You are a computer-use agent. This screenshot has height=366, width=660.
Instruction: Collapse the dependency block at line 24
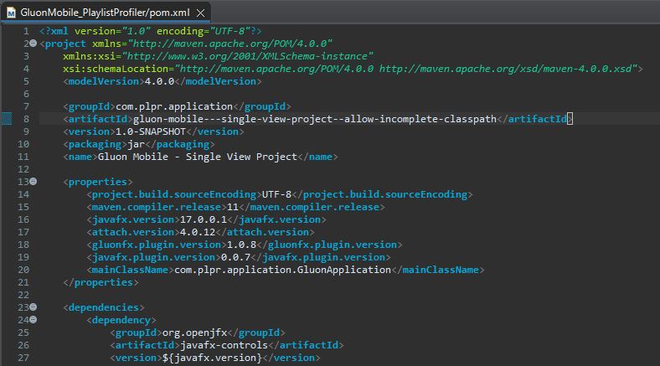click(34, 320)
